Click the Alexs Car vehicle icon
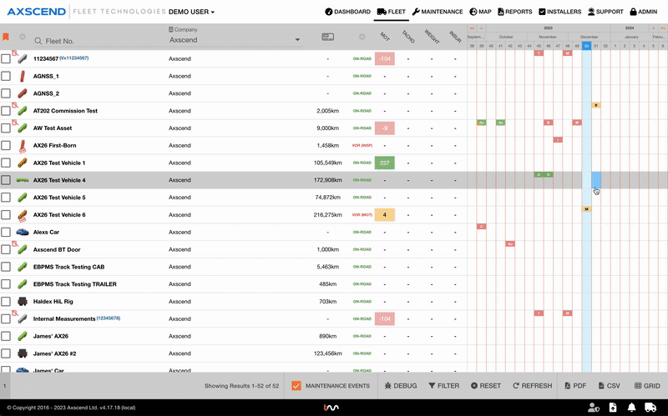668x416 pixels. 22,232
